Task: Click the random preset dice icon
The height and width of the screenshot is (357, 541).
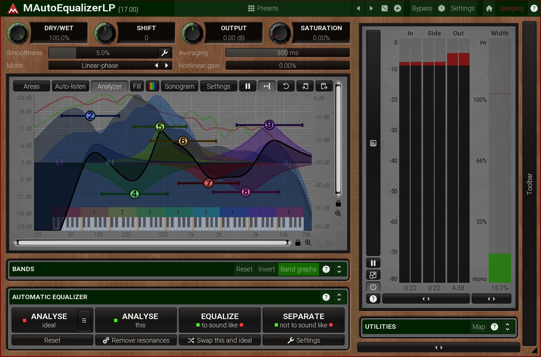Action: [x=384, y=8]
